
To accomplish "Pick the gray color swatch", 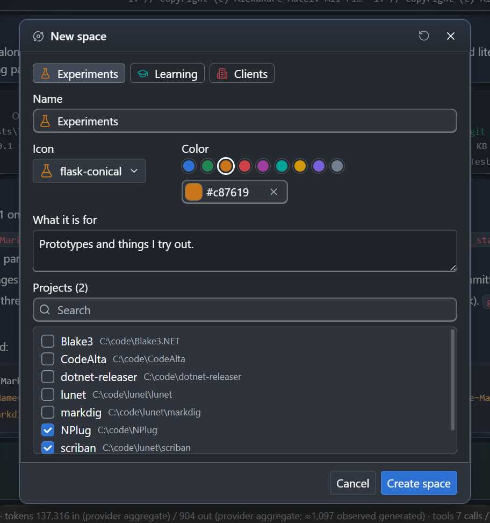I will click(x=337, y=166).
